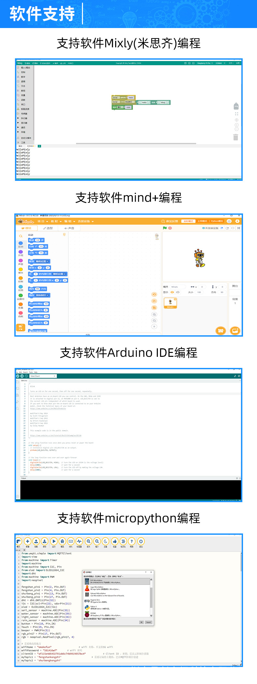
Task: Select ESP MicroPython mode in dialog
Action: [x=117, y=581]
